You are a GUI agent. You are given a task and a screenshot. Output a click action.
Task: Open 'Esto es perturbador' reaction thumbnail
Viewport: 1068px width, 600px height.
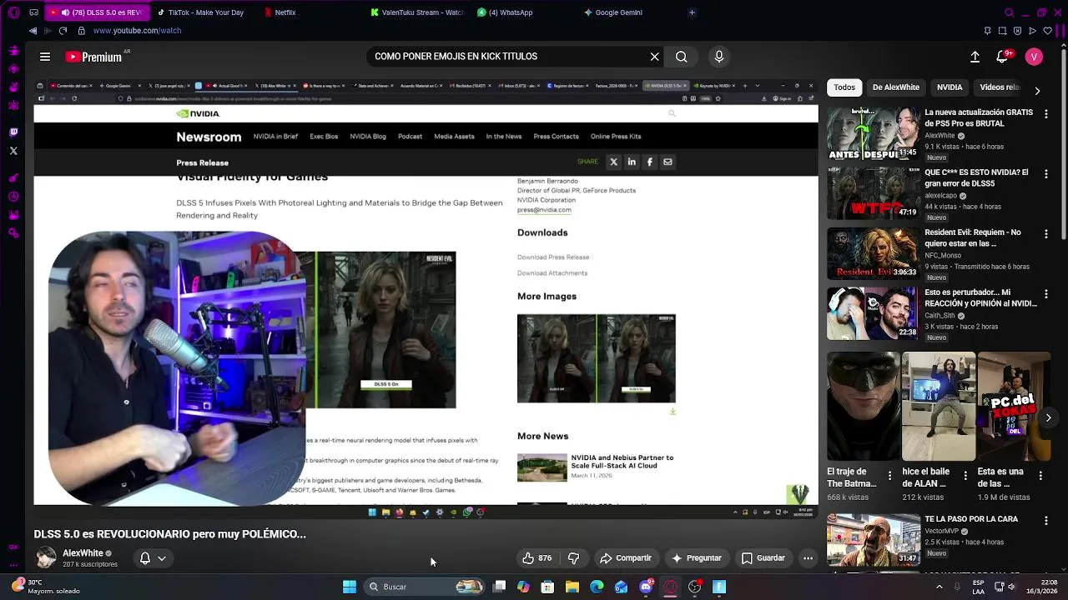click(x=873, y=313)
